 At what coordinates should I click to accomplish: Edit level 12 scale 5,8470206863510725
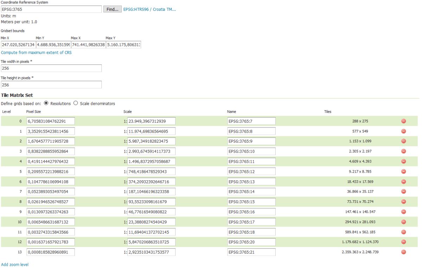(151, 242)
